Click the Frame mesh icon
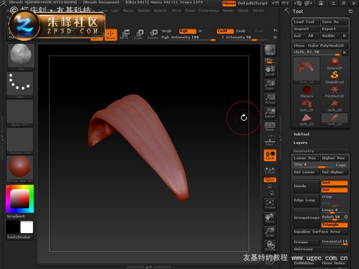This screenshot has width=359, height=269. click(270, 204)
